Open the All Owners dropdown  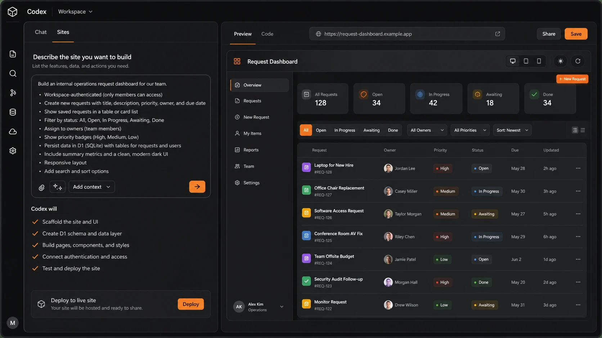point(427,130)
